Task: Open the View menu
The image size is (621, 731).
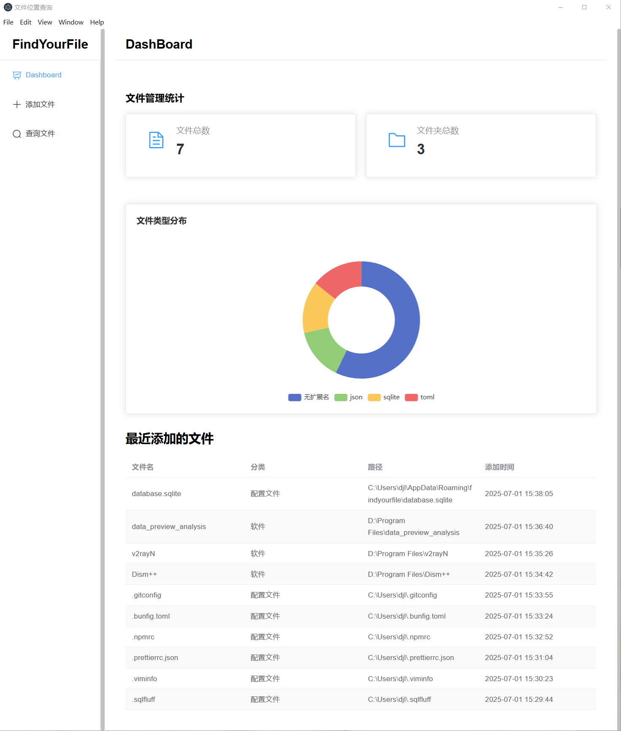Action: (x=45, y=22)
